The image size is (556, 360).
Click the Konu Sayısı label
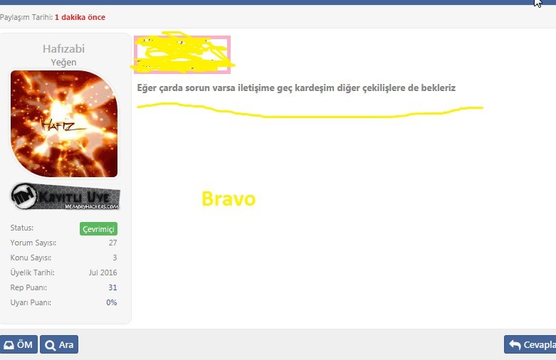(31, 258)
